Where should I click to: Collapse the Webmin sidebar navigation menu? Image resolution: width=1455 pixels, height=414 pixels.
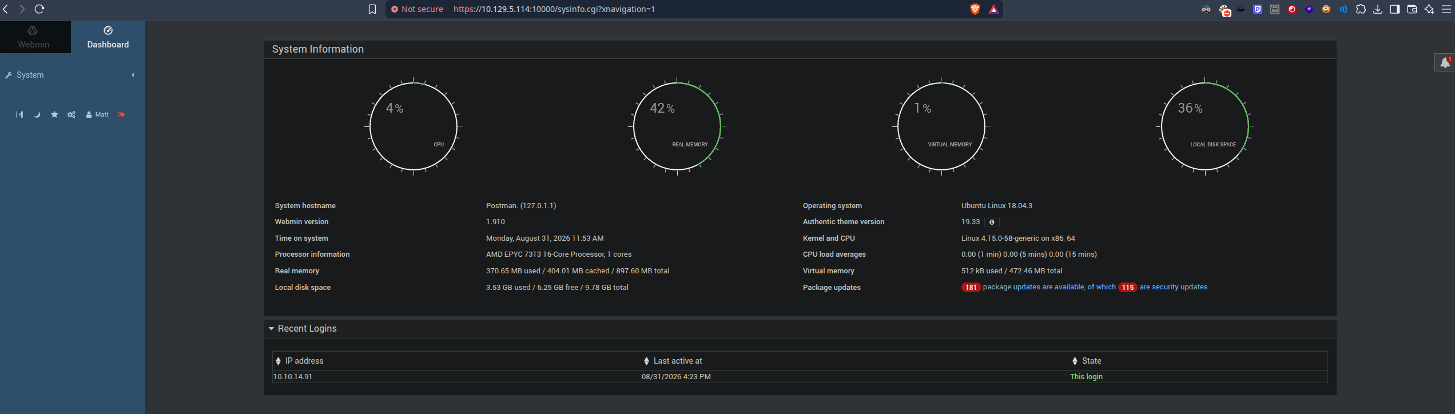(x=19, y=115)
